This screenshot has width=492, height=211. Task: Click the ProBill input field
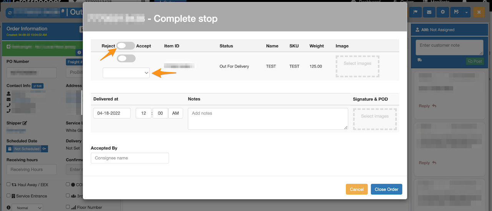pos(74,73)
